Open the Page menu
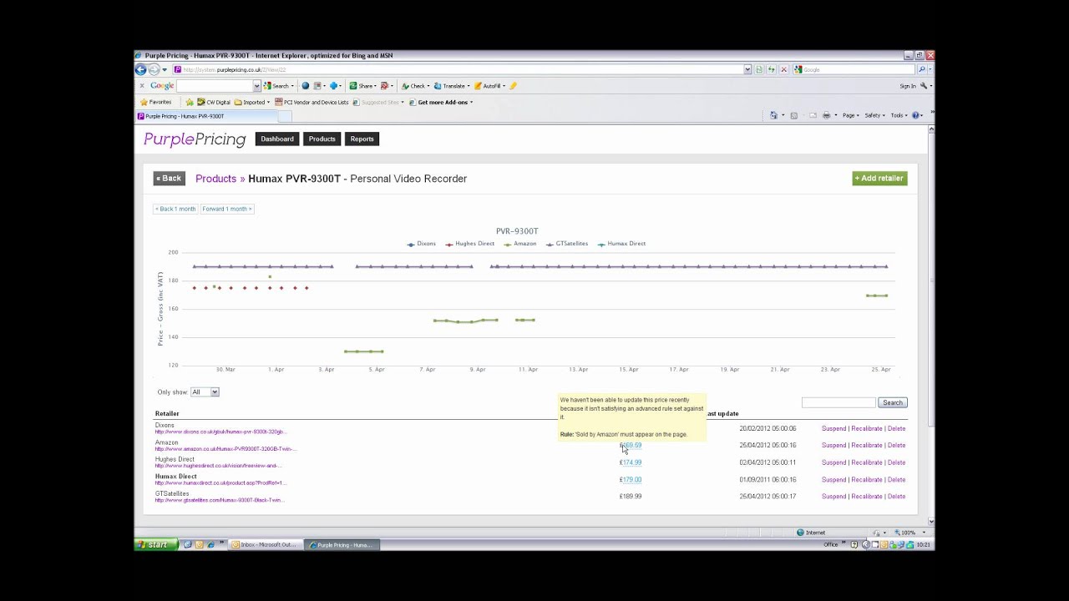 click(851, 115)
